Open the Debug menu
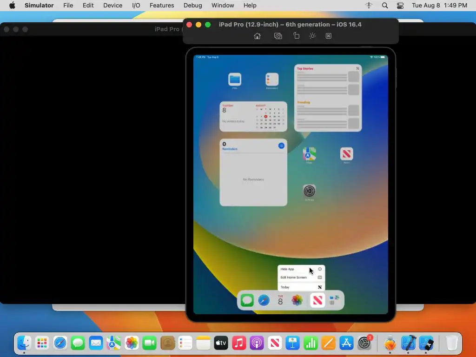Image resolution: width=476 pixels, height=357 pixels. point(193,6)
